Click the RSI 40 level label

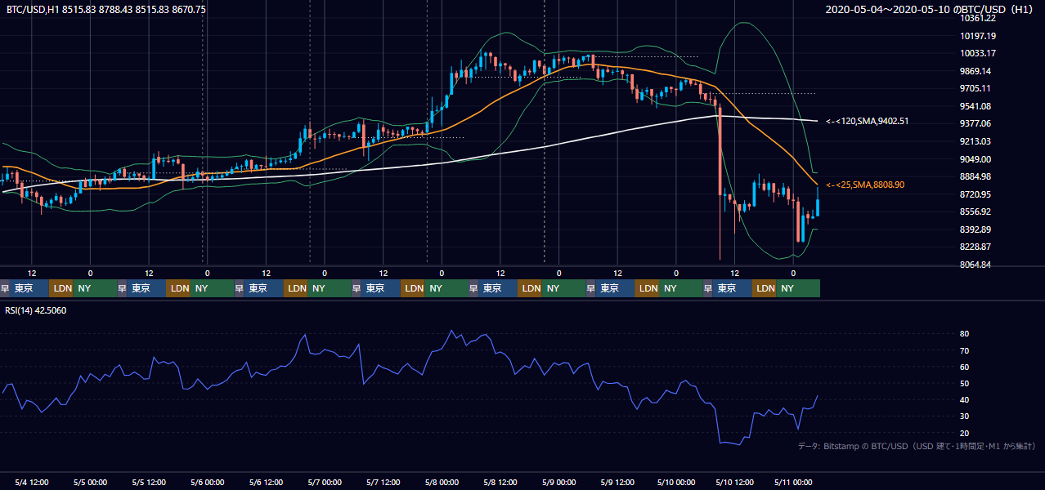(x=964, y=399)
